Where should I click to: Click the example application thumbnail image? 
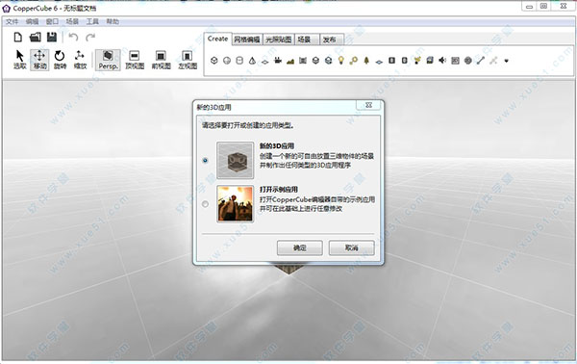[236, 204]
